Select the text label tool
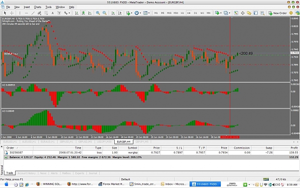The height and width of the screenshot is (188, 300). coord(59,13)
